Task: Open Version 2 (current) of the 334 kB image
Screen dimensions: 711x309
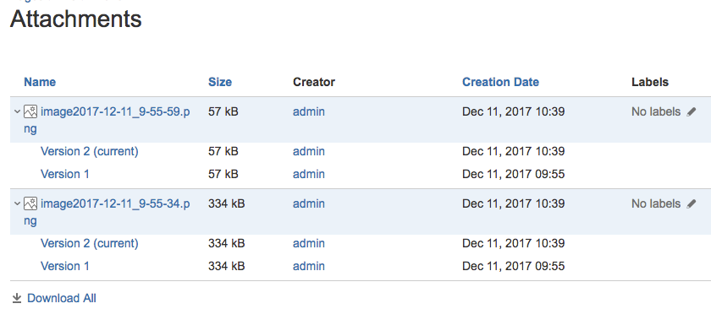Action: pyautogui.click(x=90, y=243)
